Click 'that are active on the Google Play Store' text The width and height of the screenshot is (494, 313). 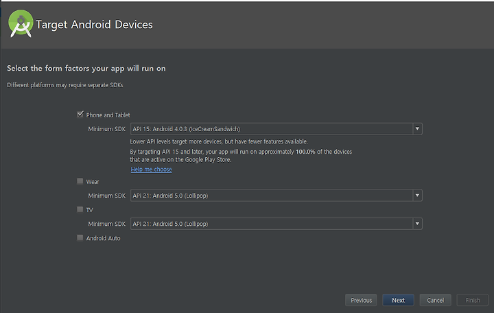point(180,160)
